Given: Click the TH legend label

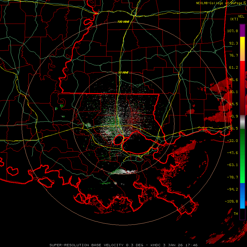Looking at the screenshot, I should tap(236, 214).
